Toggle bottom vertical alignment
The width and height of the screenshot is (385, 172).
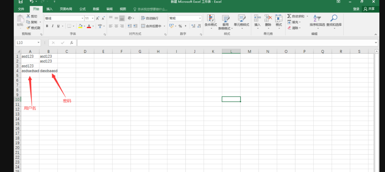point(122,18)
